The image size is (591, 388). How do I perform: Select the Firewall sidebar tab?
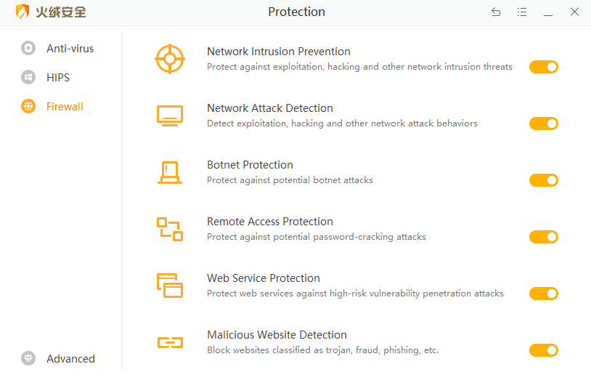point(65,107)
